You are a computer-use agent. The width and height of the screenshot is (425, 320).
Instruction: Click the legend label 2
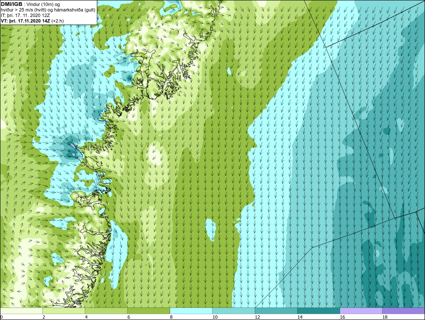pyautogui.click(x=44, y=317)
